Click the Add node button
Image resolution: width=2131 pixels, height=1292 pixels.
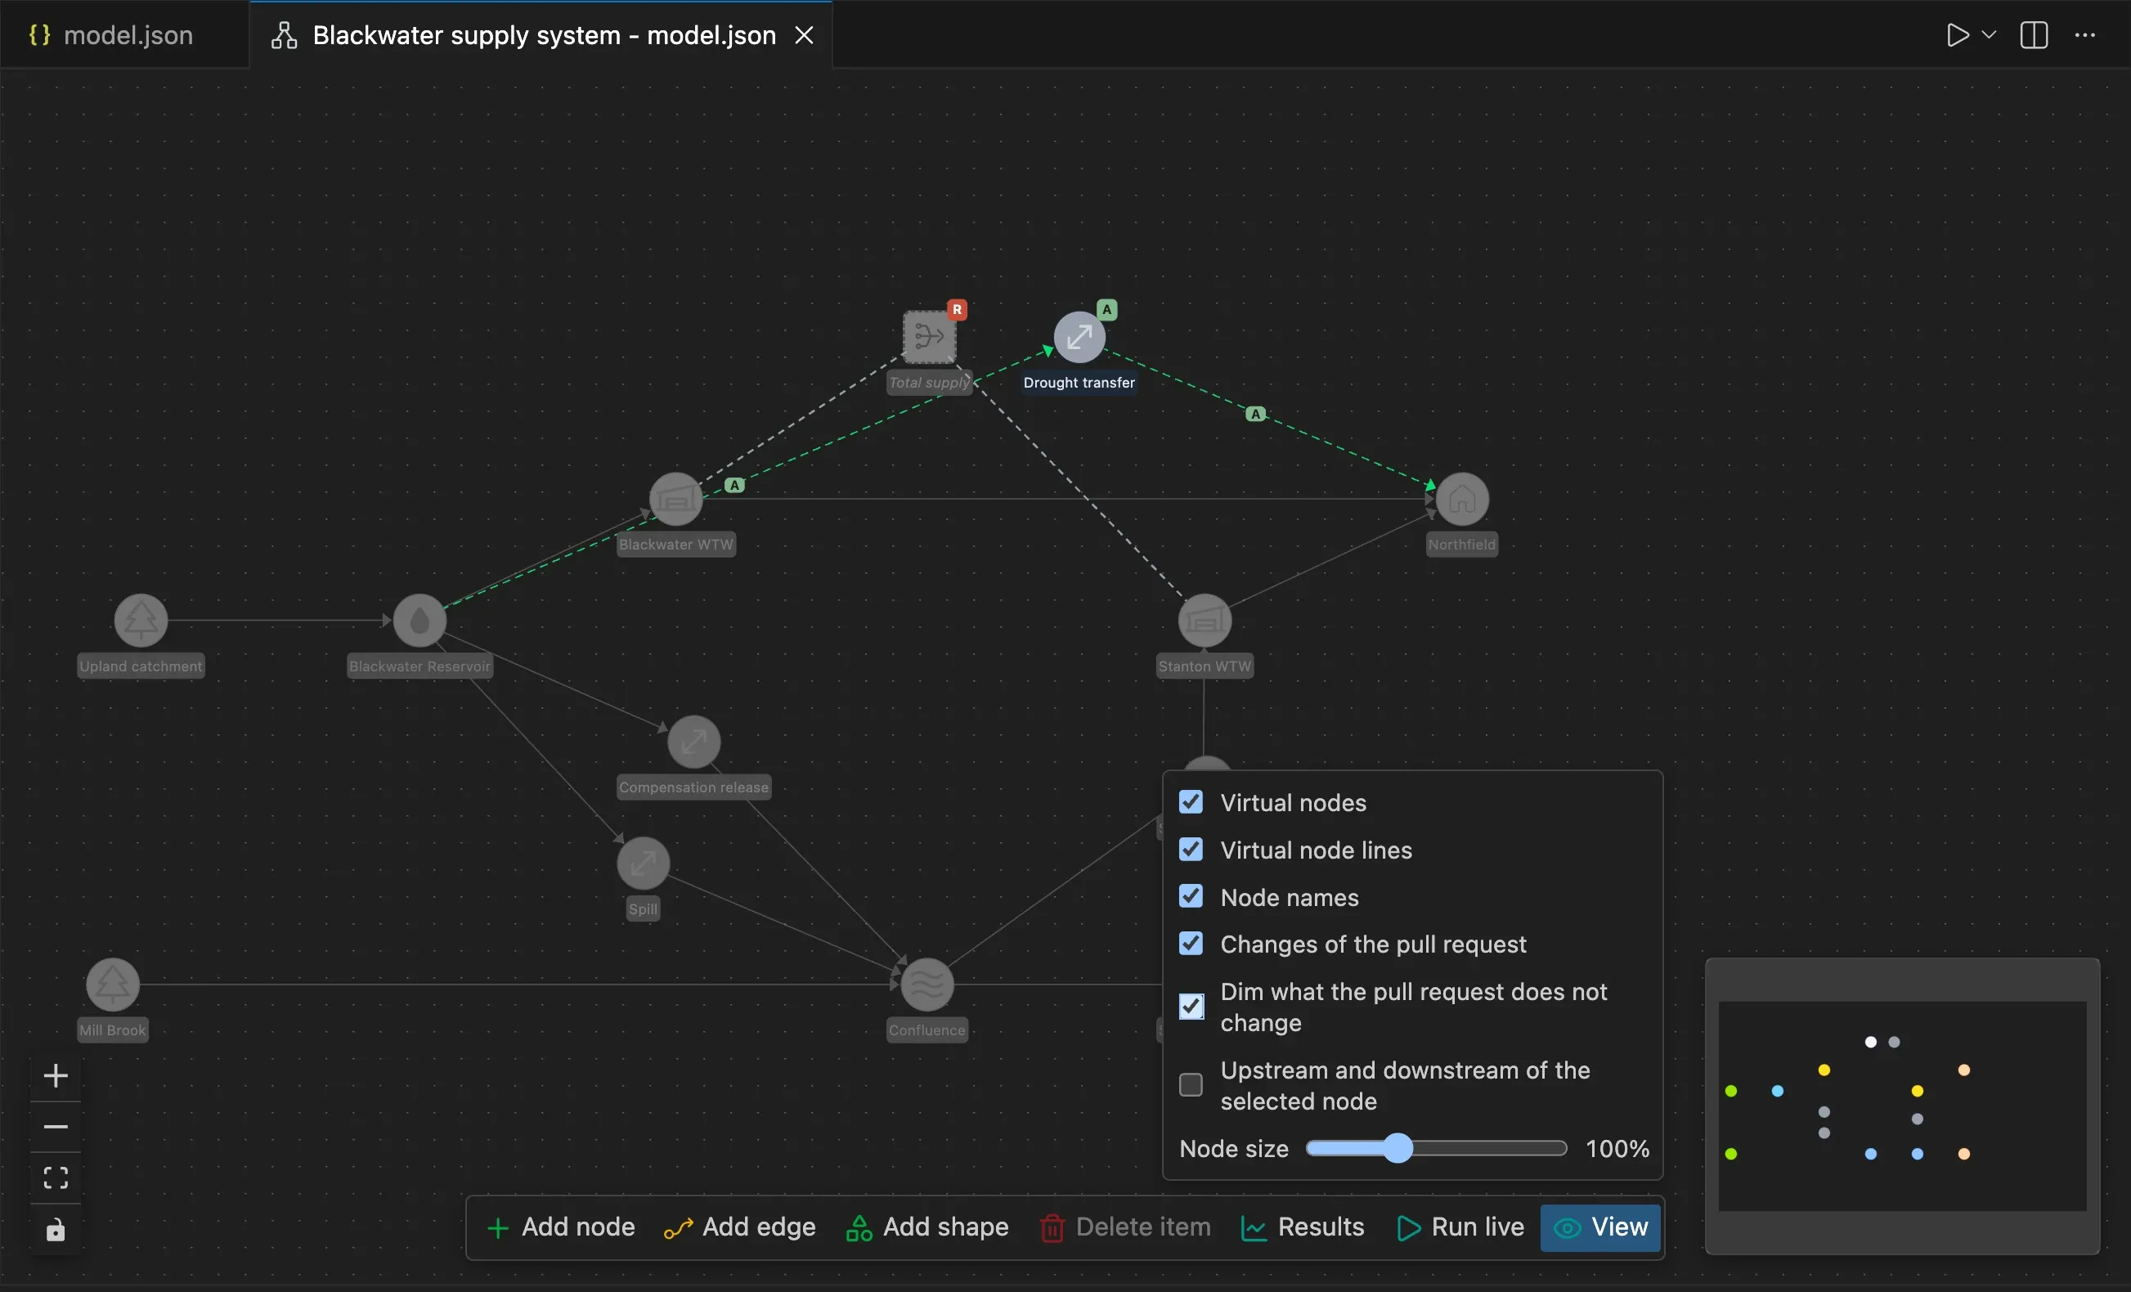561,1227
